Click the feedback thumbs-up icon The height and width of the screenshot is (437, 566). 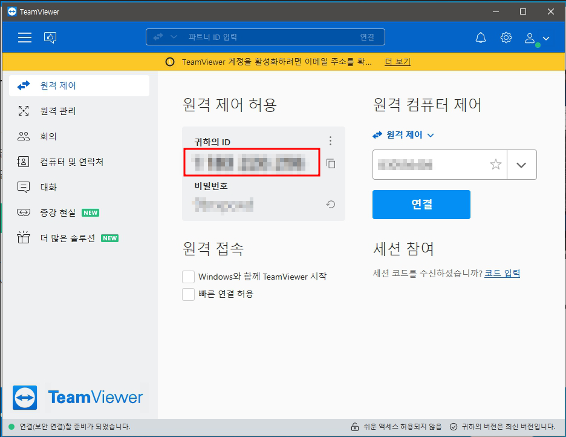50,37
